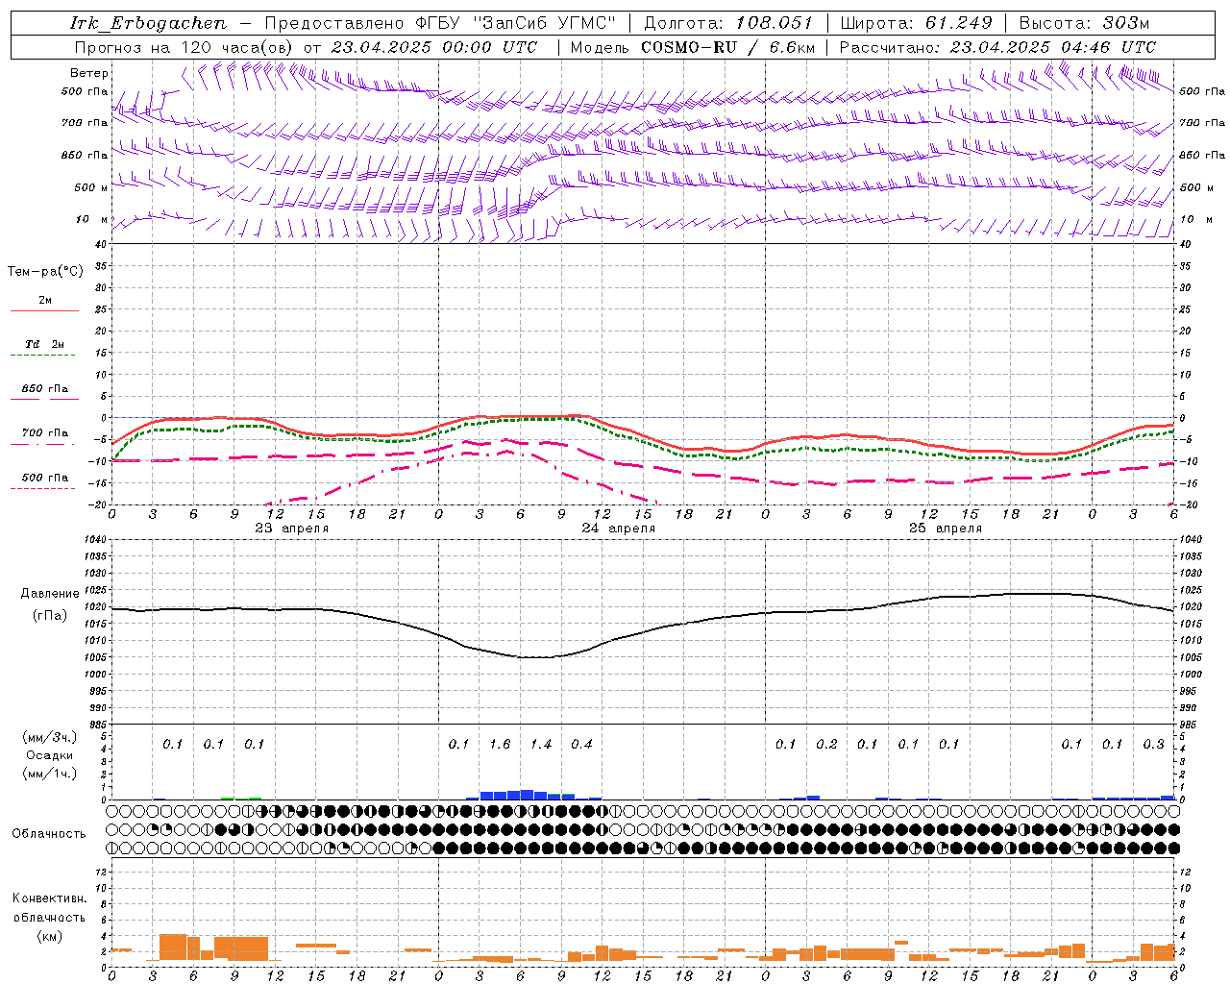Click the "Конвективн." convective cloud label
Viewport: 1230px width, 984px height.
49,898
